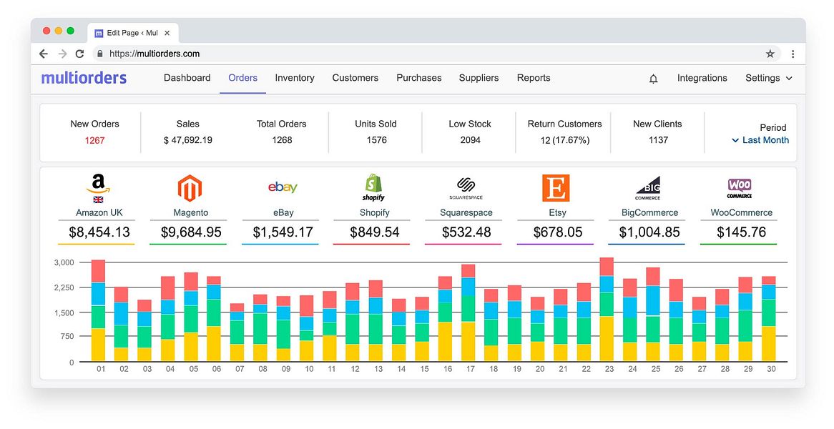Switch to the Orders tab
This screenshot has height=429, width=834.
click(x=242, y=78)
